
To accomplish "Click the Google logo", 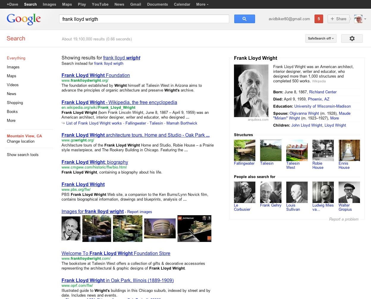I will click(24, 19).
